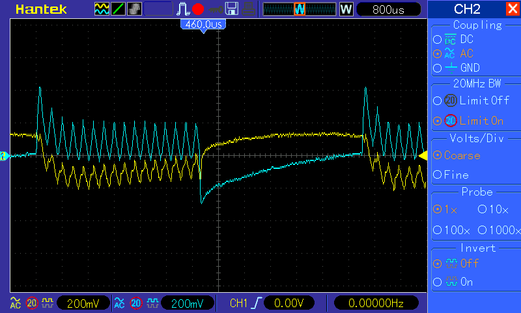
Task: Click the channel 2 ground level marker
Action: (5, 156)
